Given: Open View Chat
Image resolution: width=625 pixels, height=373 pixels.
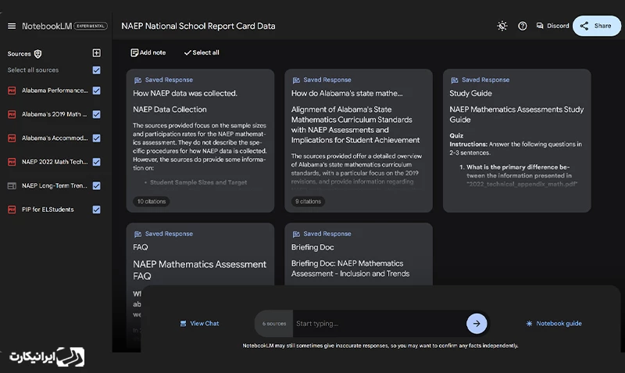Looking at the screenshot, I should [199, 324].
